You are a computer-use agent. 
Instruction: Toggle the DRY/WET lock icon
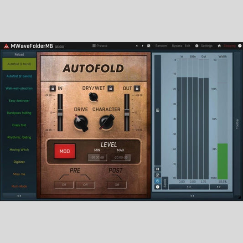click(110, 88)
